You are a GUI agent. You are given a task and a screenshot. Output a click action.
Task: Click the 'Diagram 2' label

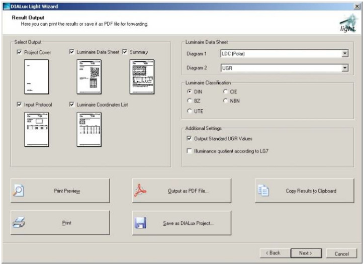coord(197,68)
